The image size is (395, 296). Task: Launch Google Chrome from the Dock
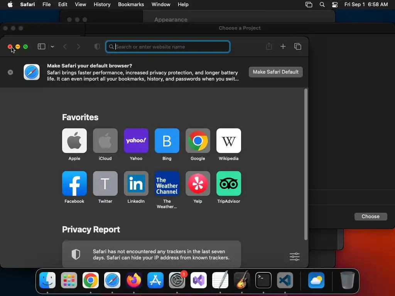91,280
